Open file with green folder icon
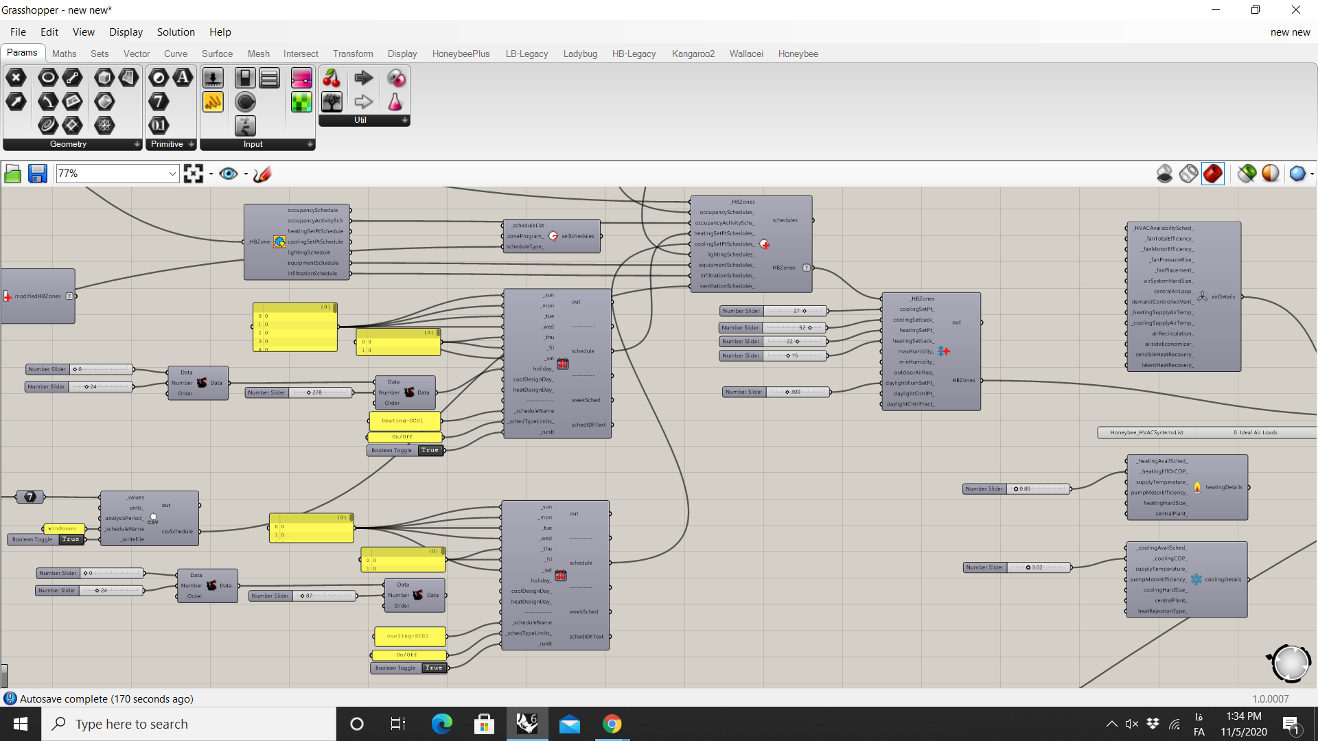 coord(12,174)
